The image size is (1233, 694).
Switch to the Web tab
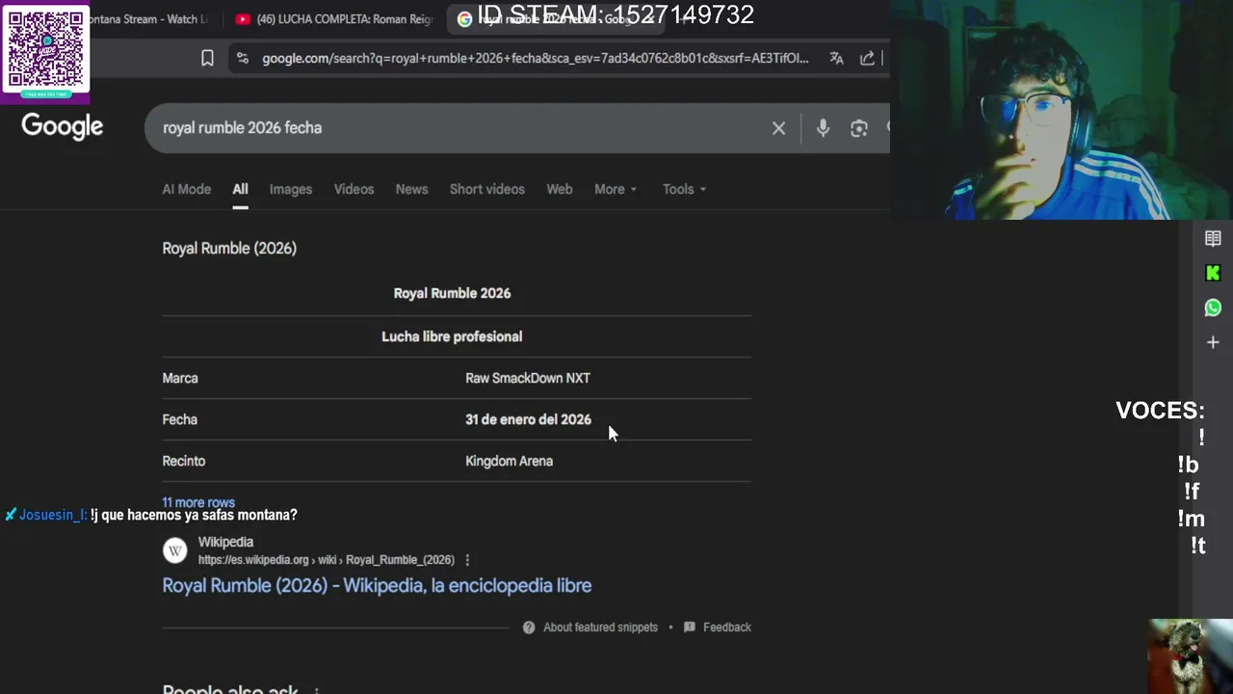pos(560,189)
